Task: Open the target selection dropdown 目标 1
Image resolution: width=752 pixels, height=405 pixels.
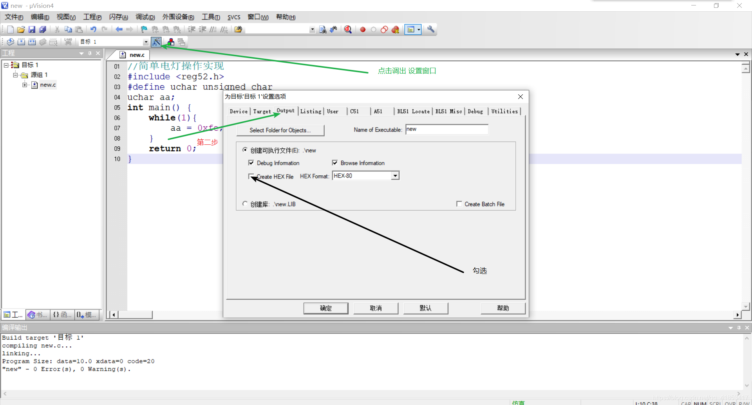Action: point(146,42)
